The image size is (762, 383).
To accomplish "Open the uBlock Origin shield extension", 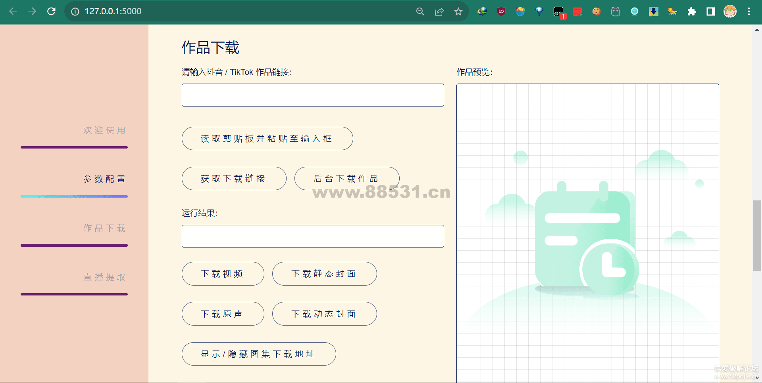I will click(x=501, y=11).
